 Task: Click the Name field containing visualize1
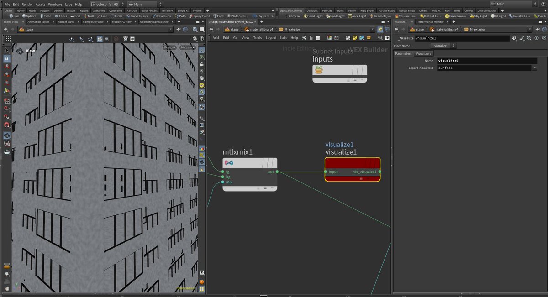pos(486,61)
